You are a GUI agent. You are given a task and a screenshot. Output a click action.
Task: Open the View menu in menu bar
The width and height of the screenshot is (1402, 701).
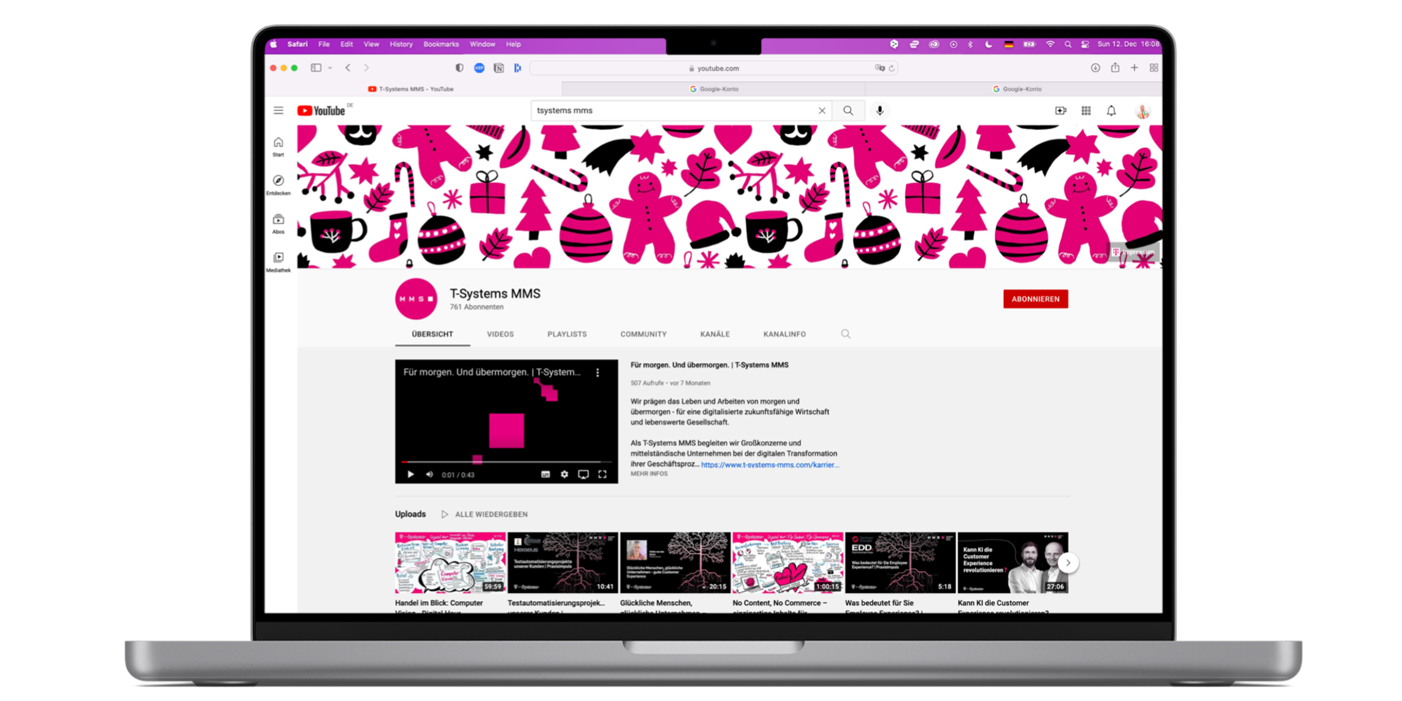(x=371, y=45)
